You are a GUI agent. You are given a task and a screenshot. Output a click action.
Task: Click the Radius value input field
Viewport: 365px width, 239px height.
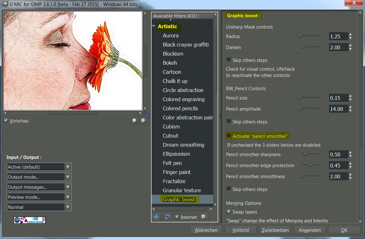[x=338, y=36]
